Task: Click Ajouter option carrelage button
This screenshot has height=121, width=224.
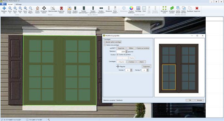Action: (x=113, y=42)
